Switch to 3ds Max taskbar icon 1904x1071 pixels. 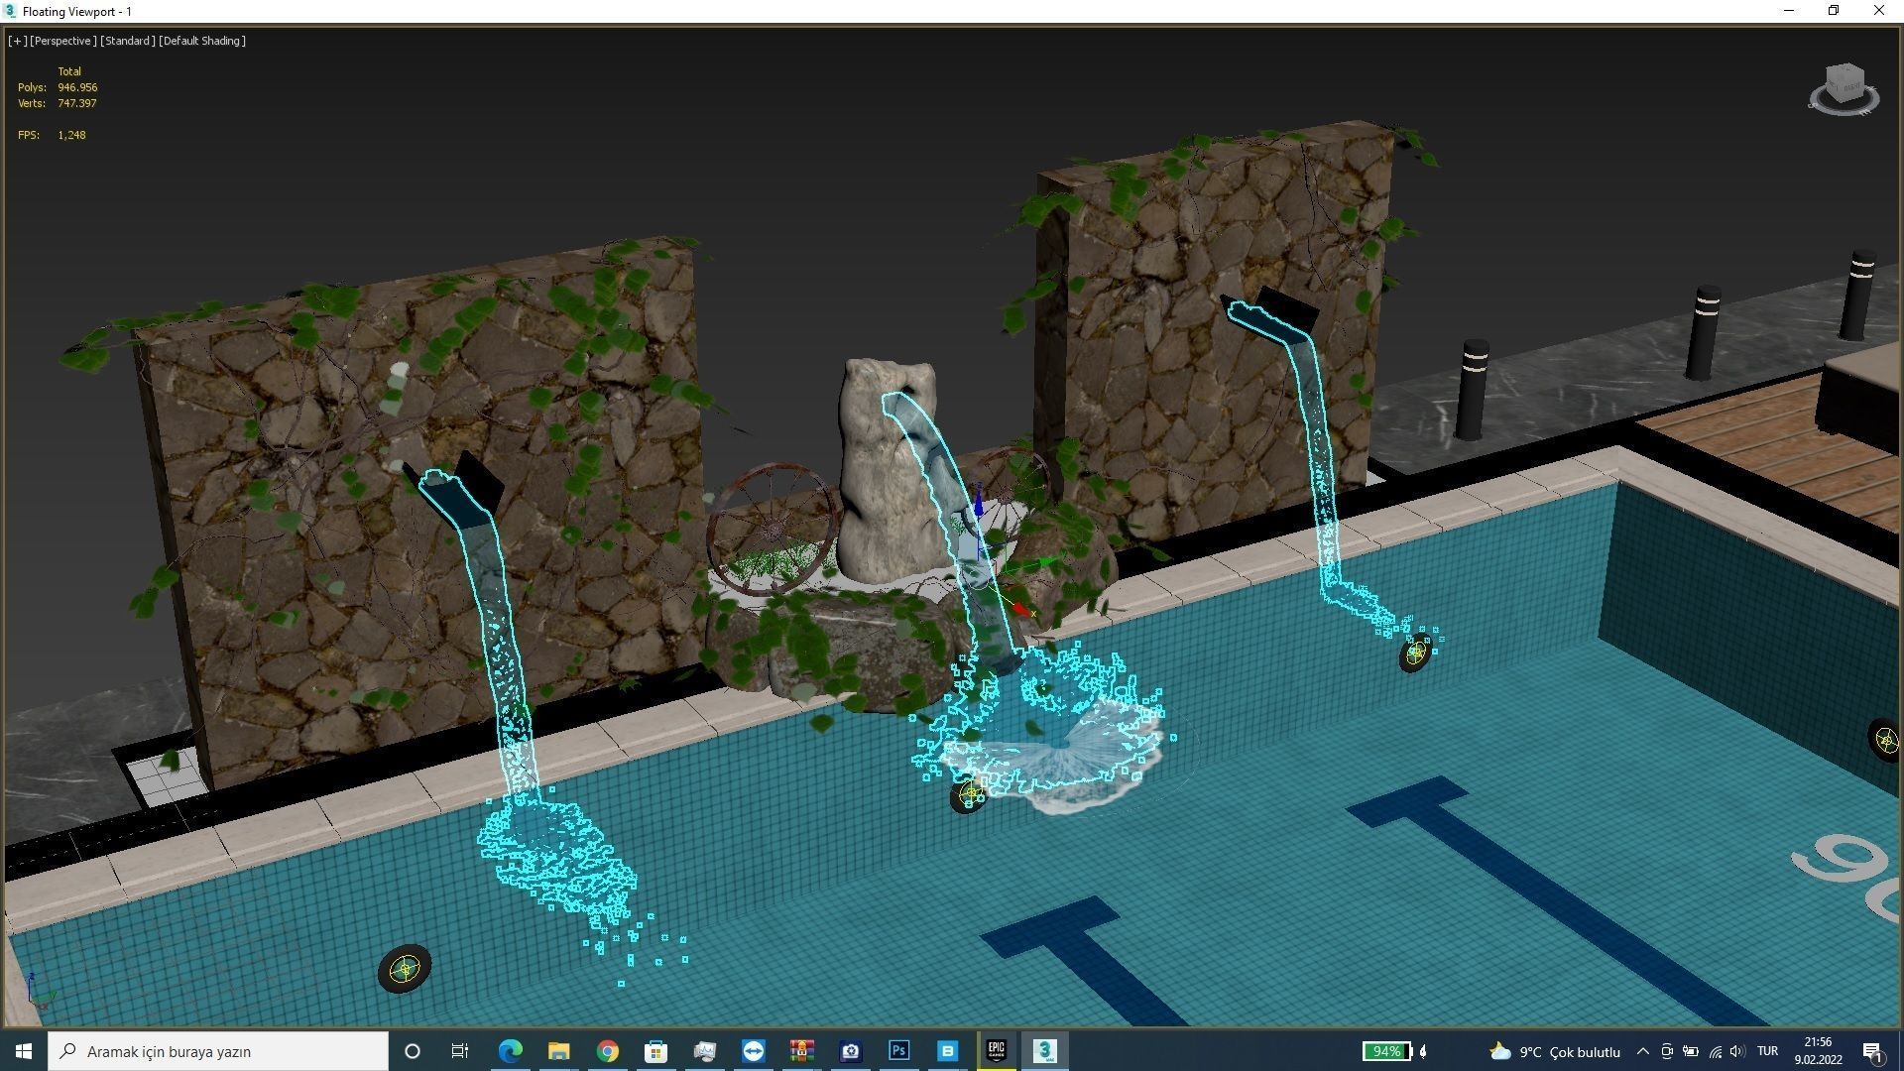click(x=1044, y=1051)
